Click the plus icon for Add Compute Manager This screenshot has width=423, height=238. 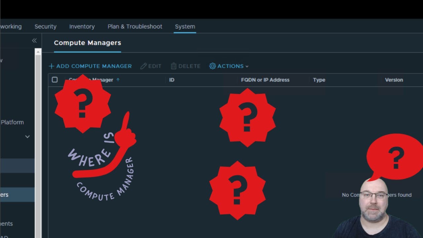click(51, 66)
